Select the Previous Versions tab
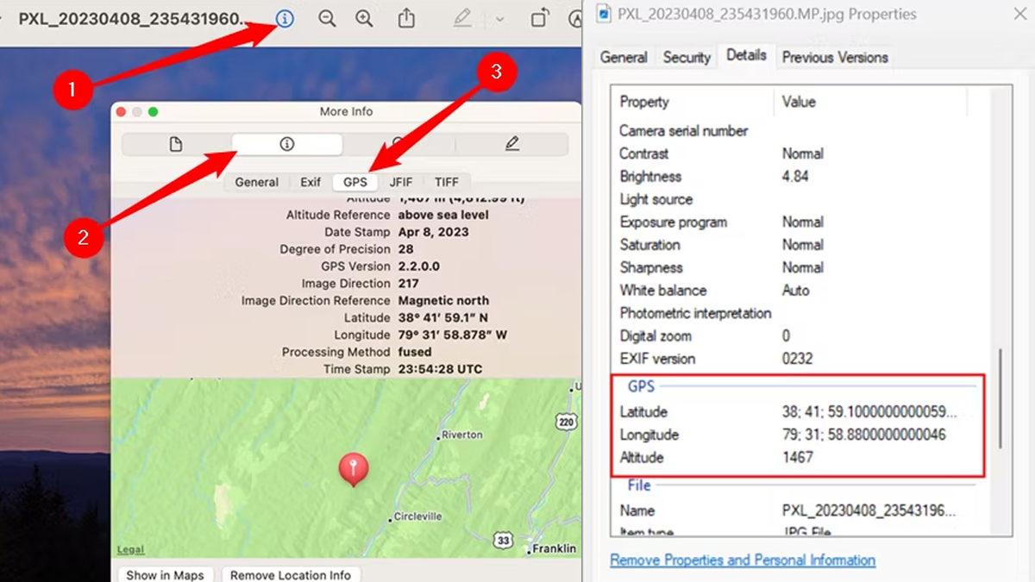The height and width of the screenshot is (582, 1035). 834,57
